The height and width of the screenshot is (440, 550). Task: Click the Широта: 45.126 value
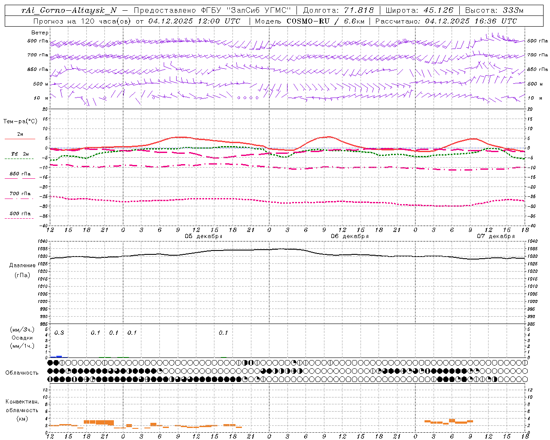419,10
